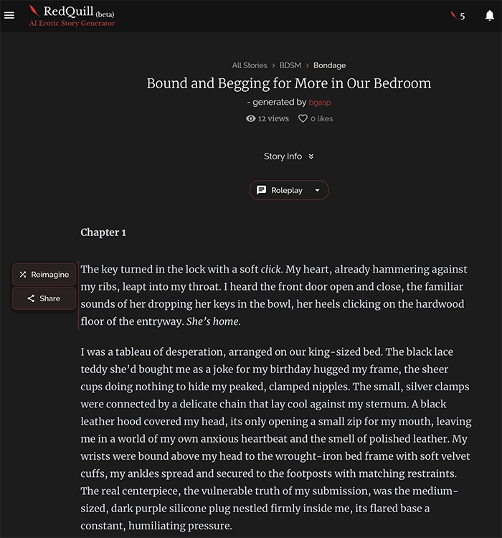Image resolution: width=502 pixels, height=538 pixels.
Task: Click the story title heading
Action: 289,83
